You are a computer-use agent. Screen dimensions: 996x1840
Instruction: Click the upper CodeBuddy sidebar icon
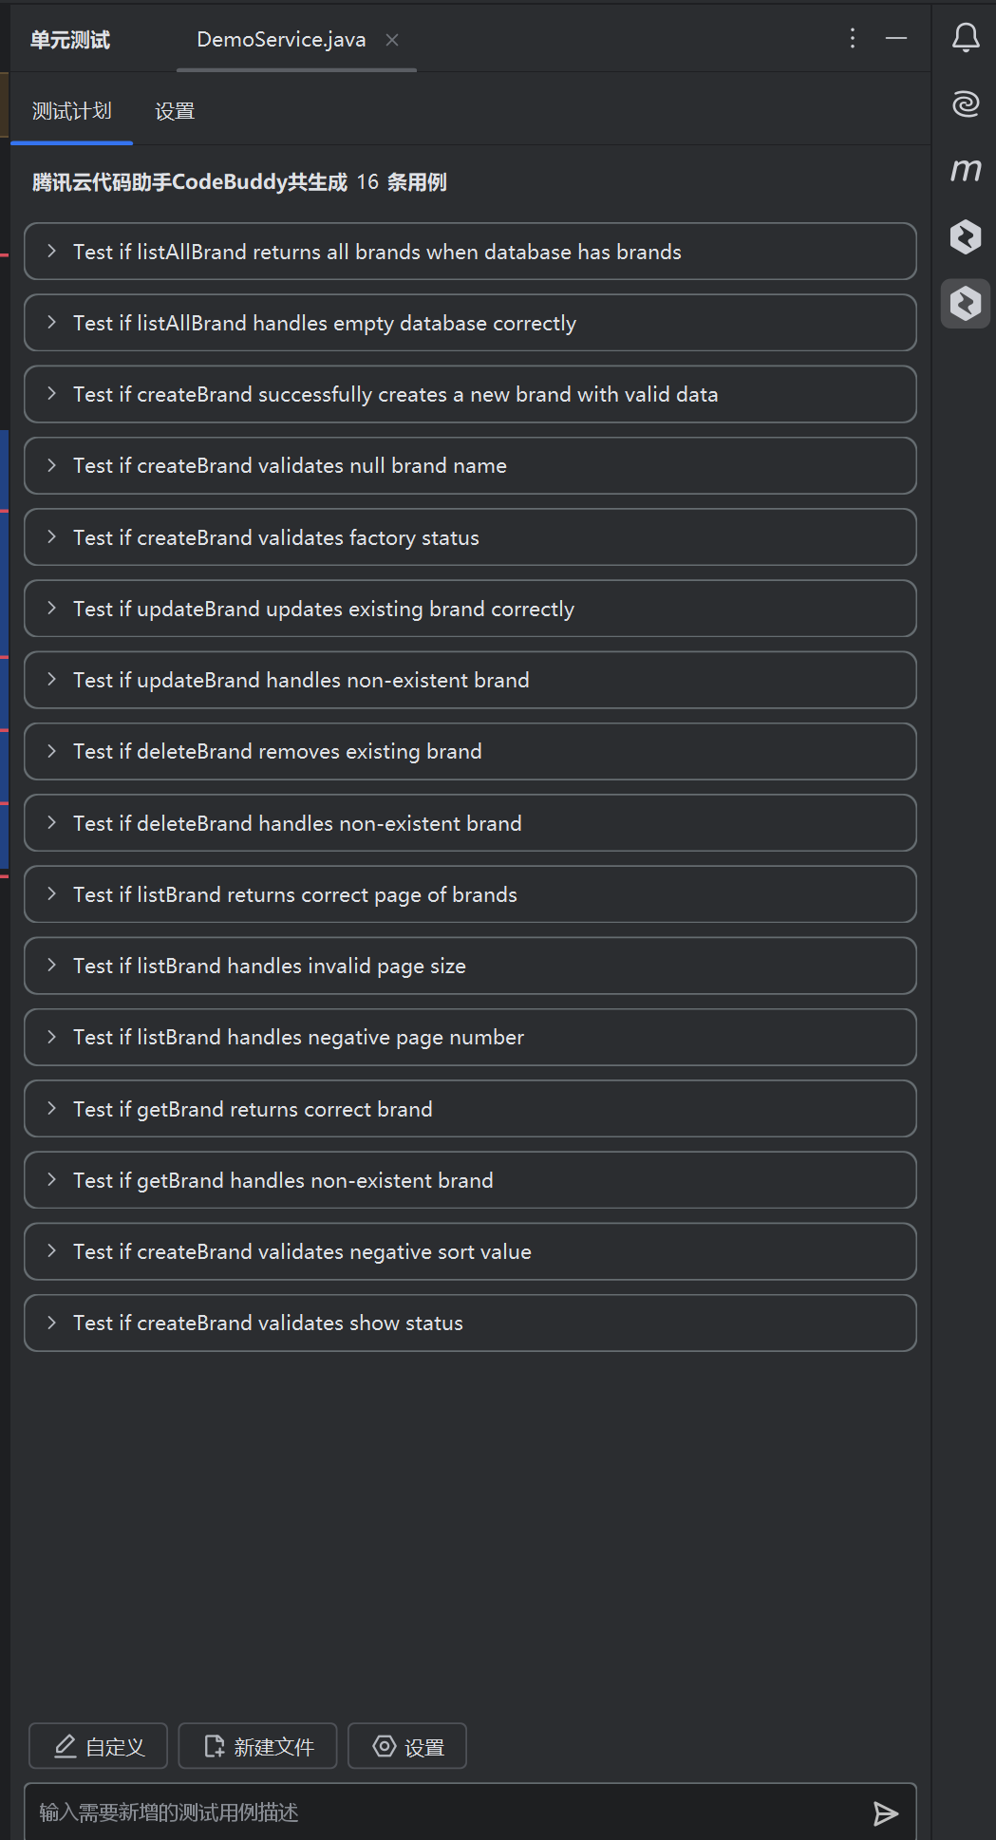point(966,236)
